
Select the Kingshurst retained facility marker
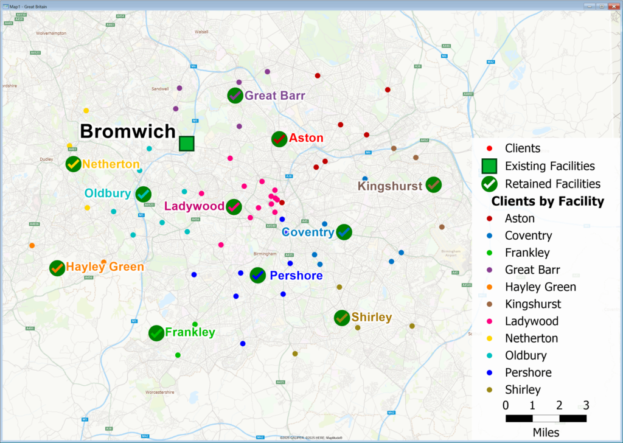pyautogui.click(x=433, y=185)
